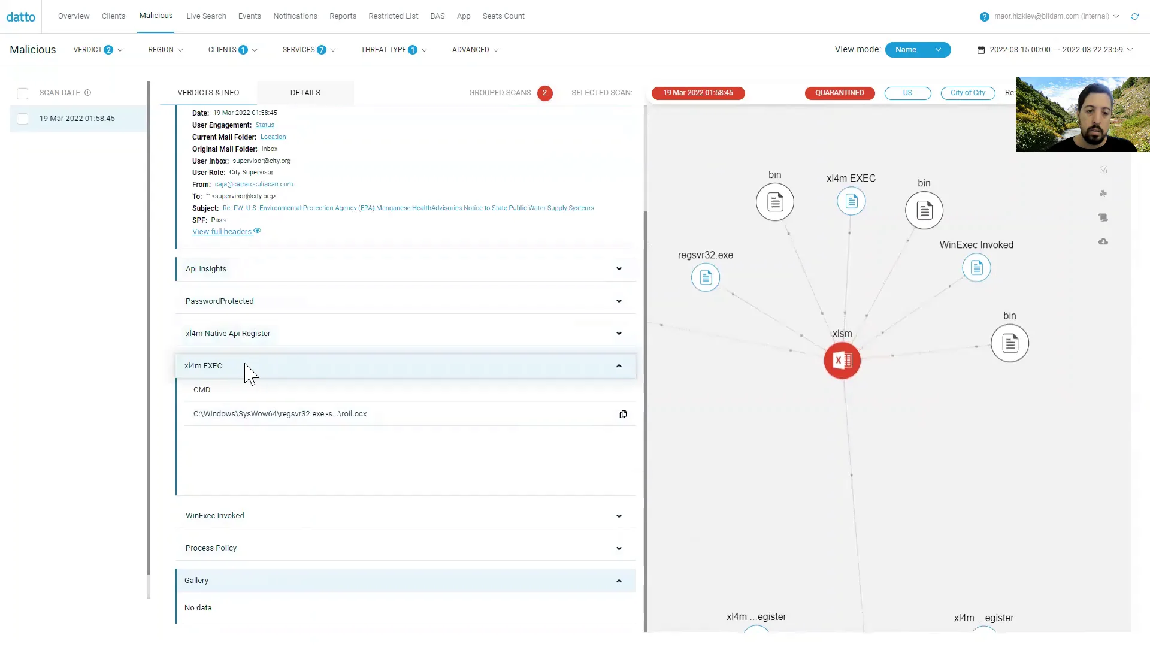Click the Location current mail folder link
The width and height of the screenshot is (1150, 647).
pos(273,137)
